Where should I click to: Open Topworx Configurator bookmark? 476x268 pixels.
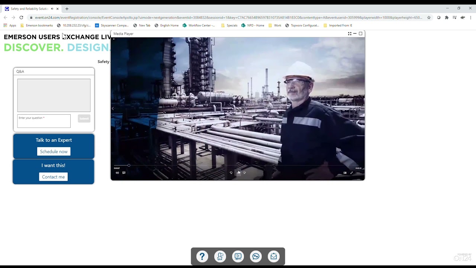(302, 25)
